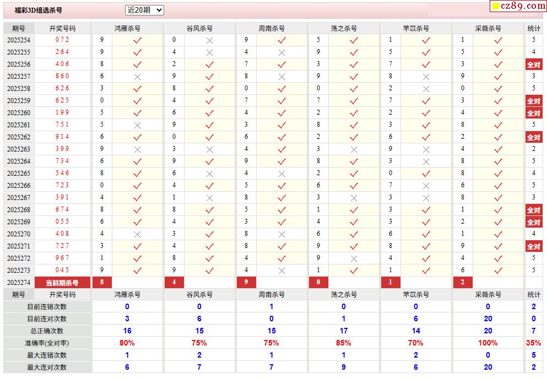Click the 鸿雁杀号 checkmark in row 2025273
The height and width of the screenshot is (378, 547).
pyautogui.click(x=137, y=271)
